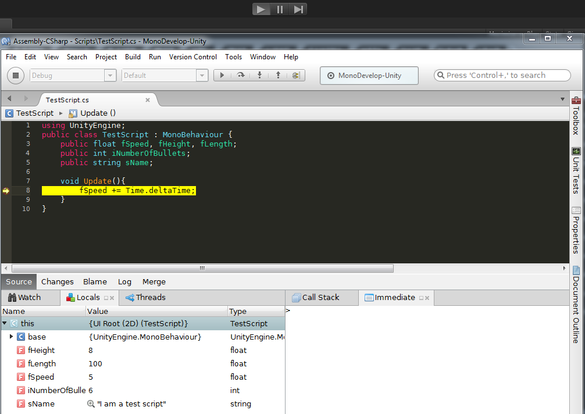Continue execution in debug toolbar
585x414 pixels.
point(222,76)
